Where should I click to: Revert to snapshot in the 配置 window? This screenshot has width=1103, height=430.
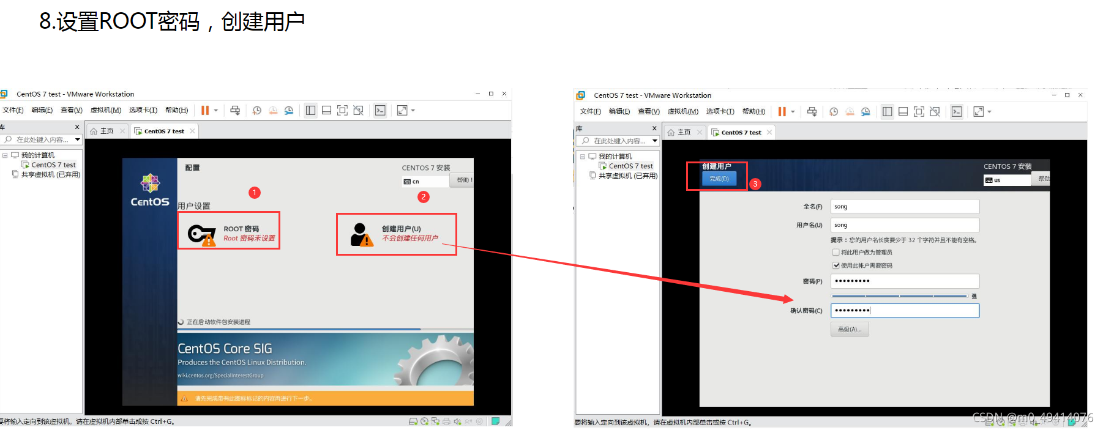tap(273, 111)
